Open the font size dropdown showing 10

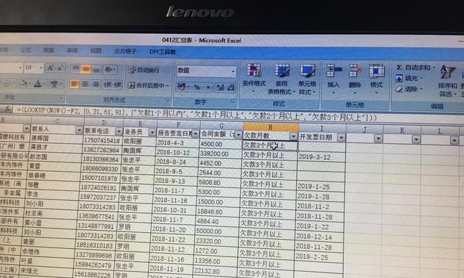coord(41,68)
